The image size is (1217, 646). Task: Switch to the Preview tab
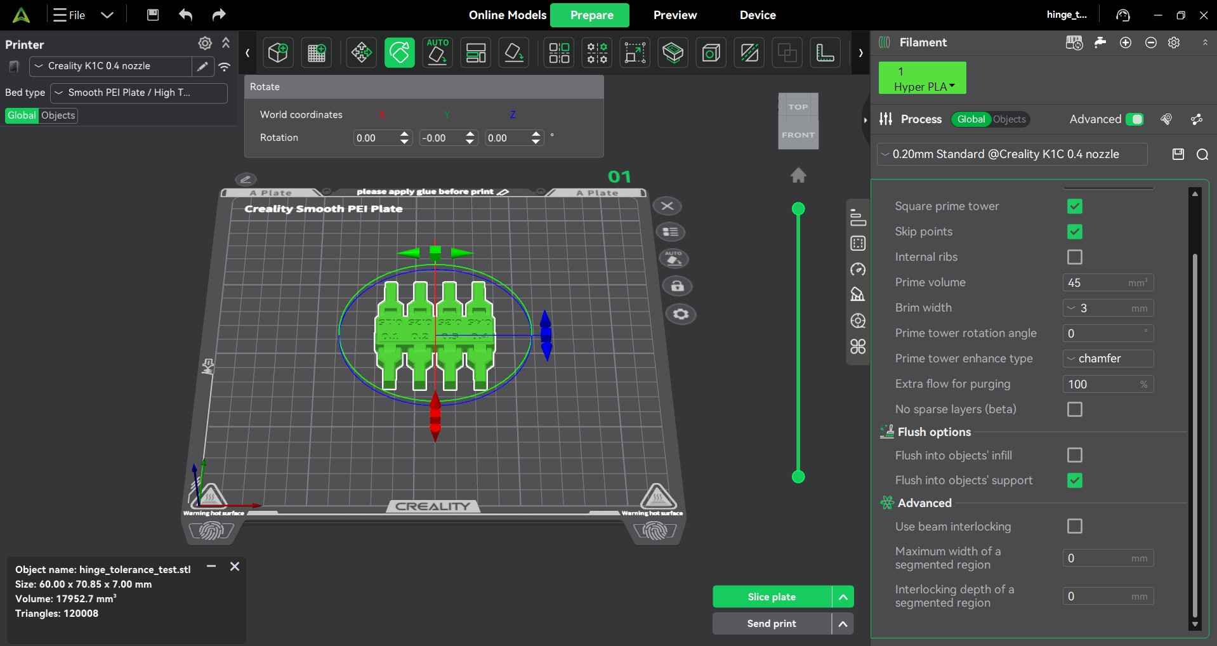pos(674,15)
